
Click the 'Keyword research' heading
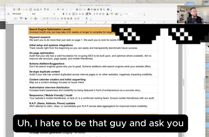tap(40, 37)
